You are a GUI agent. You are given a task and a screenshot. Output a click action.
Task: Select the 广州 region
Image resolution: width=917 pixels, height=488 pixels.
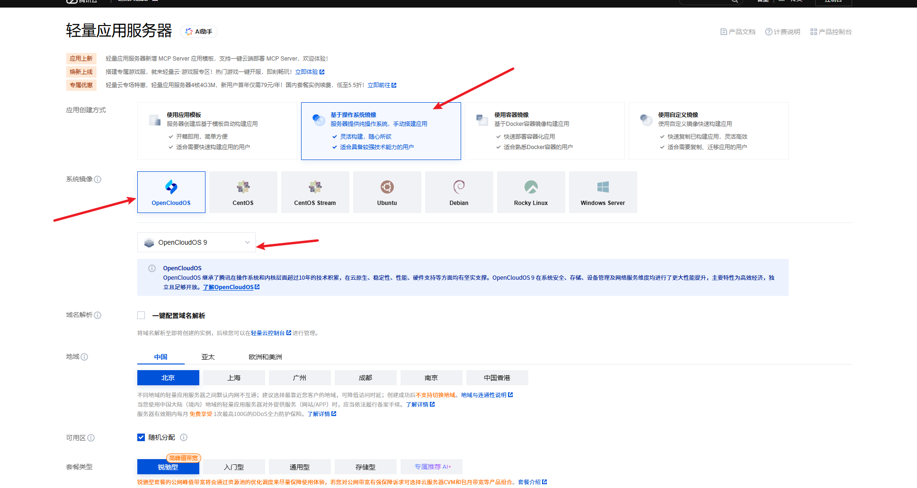click(x=300, y=377)
